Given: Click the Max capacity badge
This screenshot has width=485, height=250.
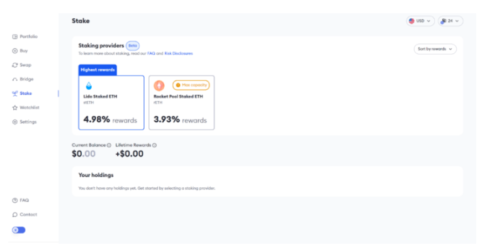Looking at the screenshot, I should coord(191,85).
